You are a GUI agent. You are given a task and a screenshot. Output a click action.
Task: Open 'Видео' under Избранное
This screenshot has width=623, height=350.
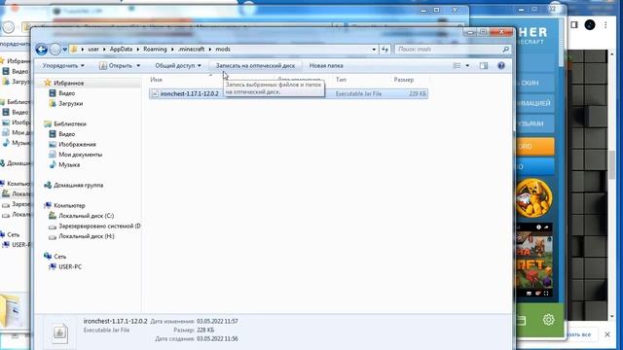click(x=66, y=93)
